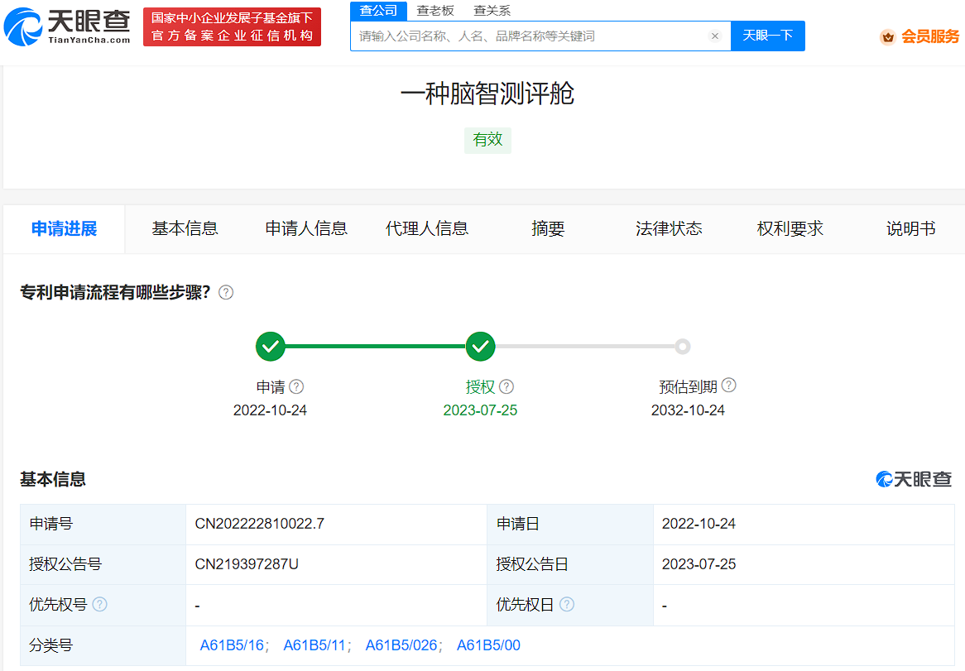
Task: Switch to the 说明书 tab
Action: coord(910,229)
